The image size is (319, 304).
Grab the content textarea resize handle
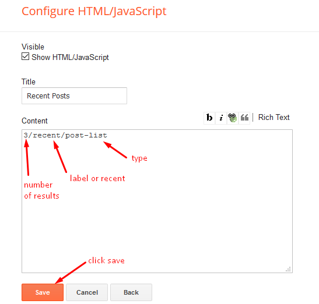pyautogui.click(x=288, y=269)
